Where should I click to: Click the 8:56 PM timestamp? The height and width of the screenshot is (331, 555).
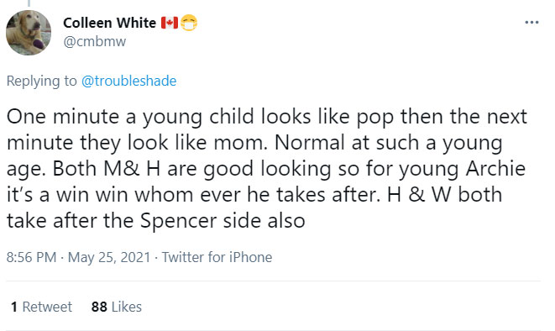click(32, 257)
